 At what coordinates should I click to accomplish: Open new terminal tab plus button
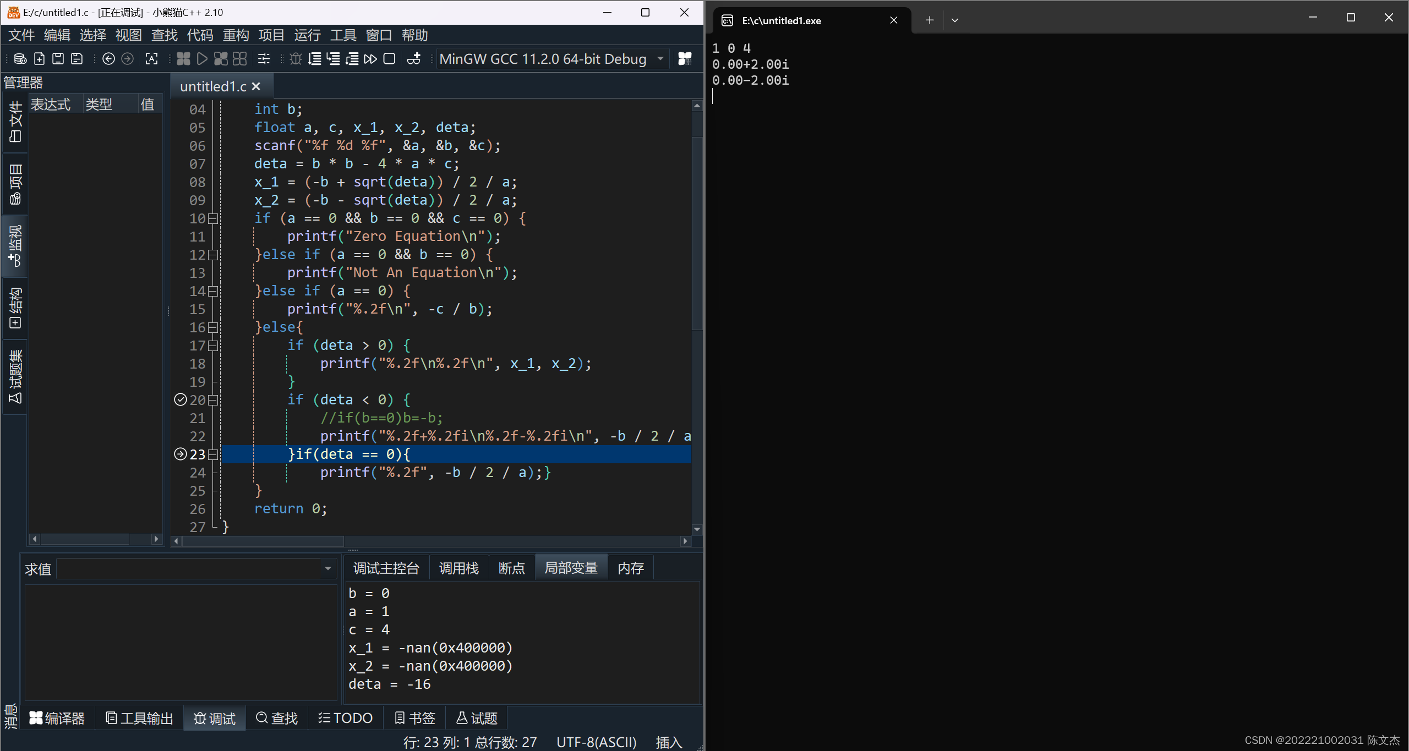tap(930, 20)
